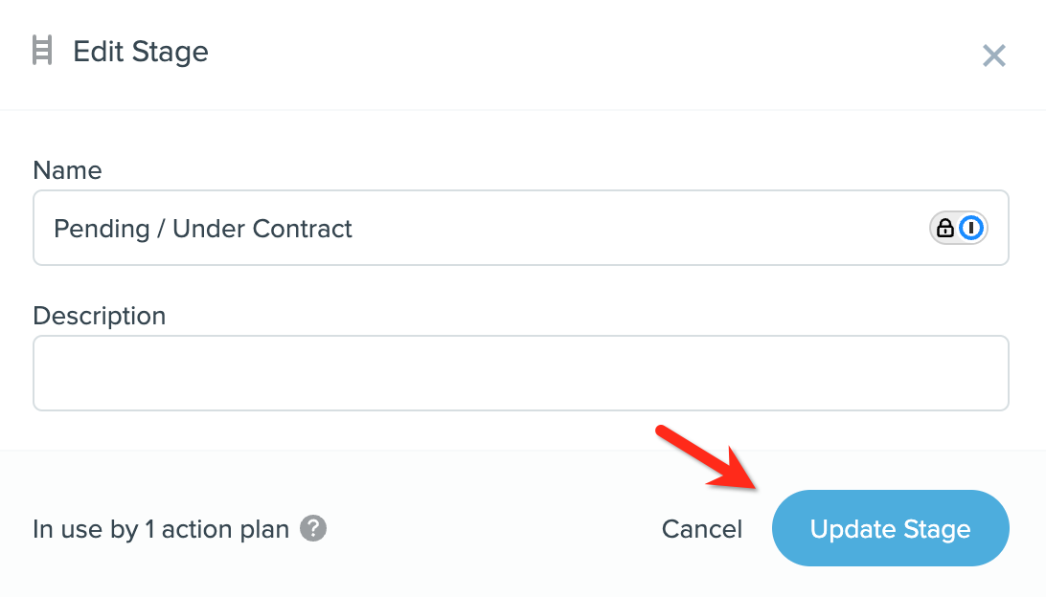Close the Edit Stage dialog
Image resolution: width=1046 pixels, height=597 pixels.
click(x=993, y=55)
